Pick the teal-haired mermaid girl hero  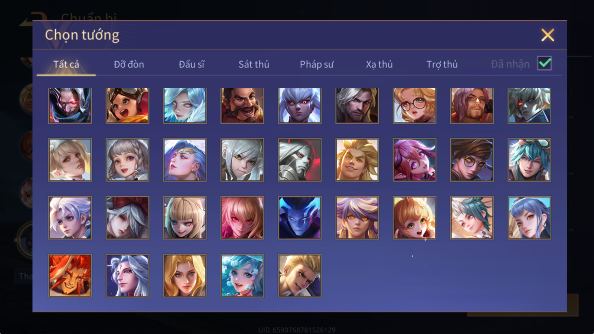pyautogui.click(x=242, y=276)
